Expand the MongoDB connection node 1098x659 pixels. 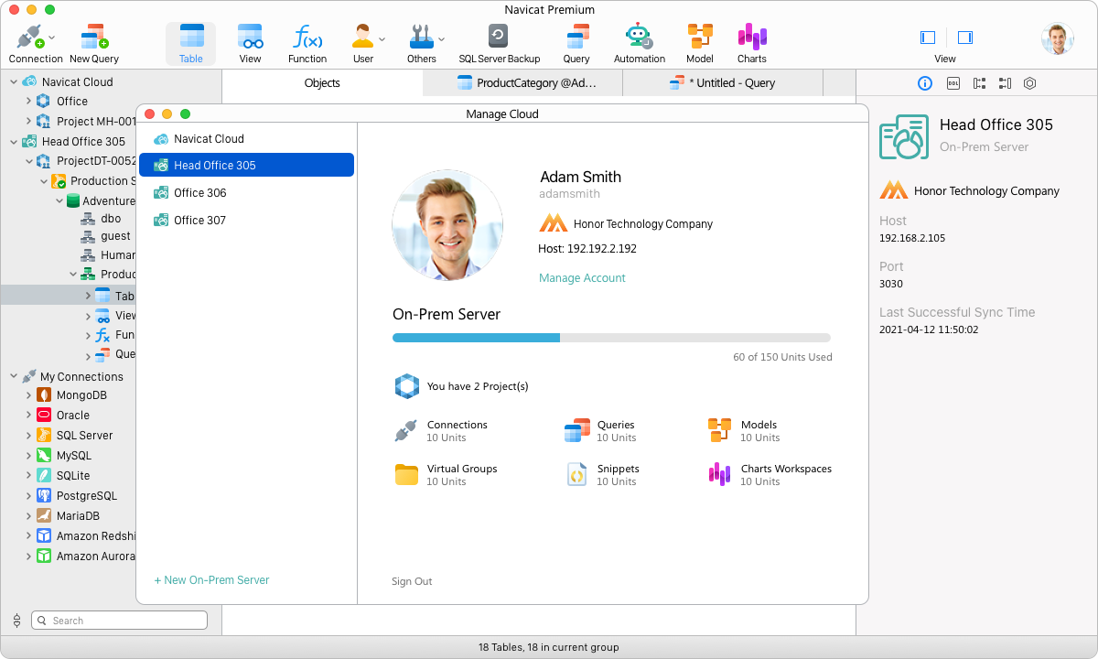click(x=28, y=396)
